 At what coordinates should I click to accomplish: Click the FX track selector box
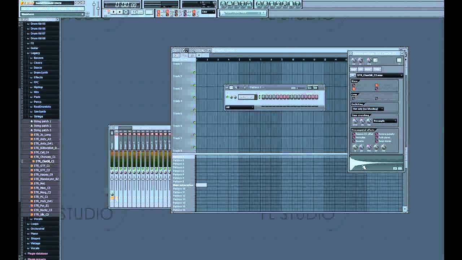pos(399,60)
